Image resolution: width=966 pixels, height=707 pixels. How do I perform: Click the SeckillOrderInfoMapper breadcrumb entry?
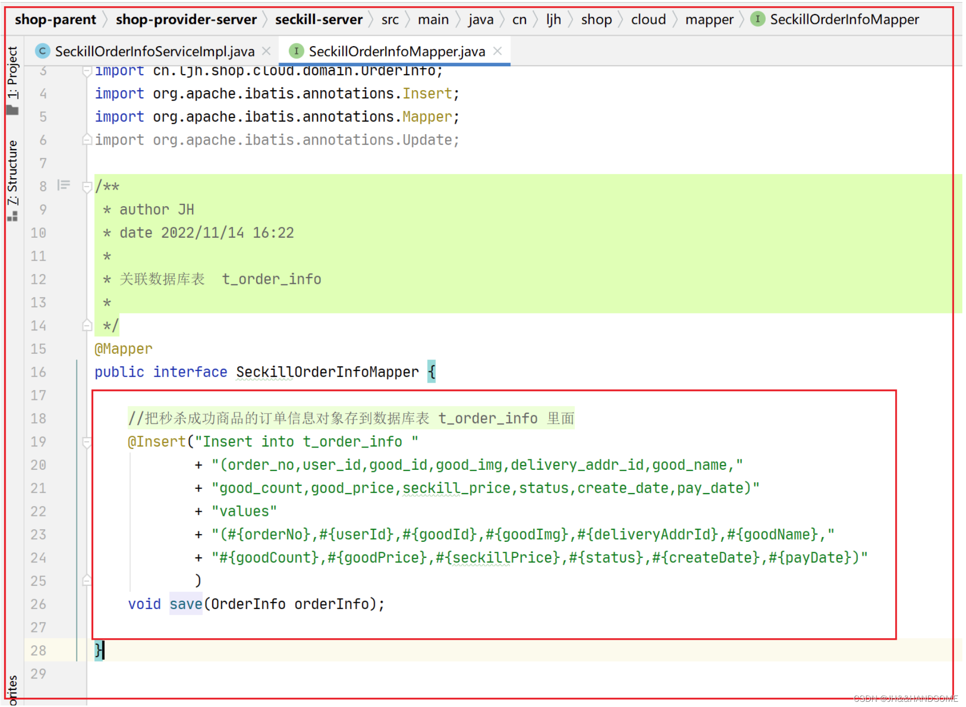tap(844, 20)
